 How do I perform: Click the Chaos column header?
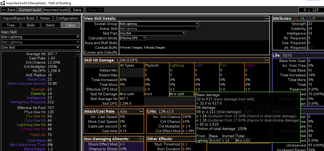[x=250, y=65]
